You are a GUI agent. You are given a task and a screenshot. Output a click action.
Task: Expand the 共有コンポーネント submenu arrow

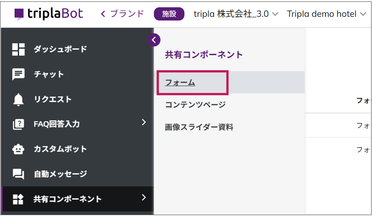(143, 197)
